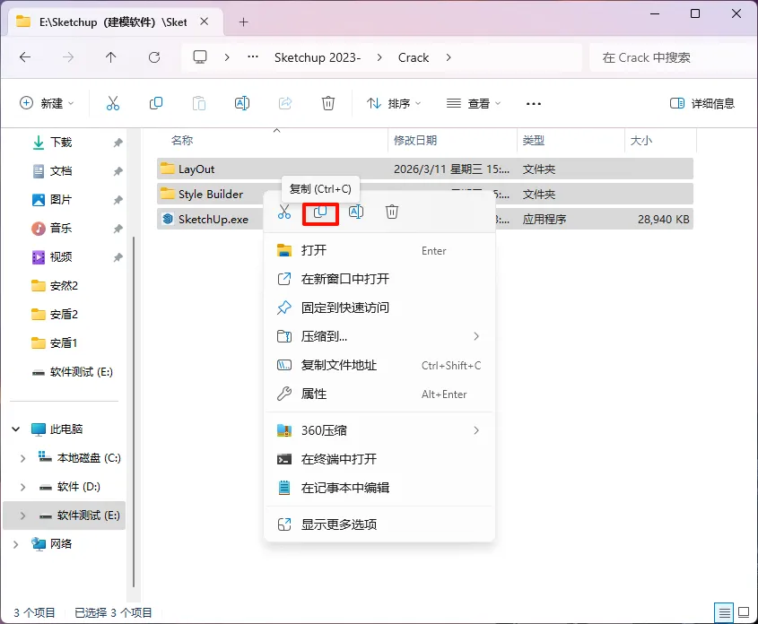The height and width of the screenshot is (624, 758).
Task: Choose 打开 from the context menu
Action: pyautogui.click(x=379, y=250)
